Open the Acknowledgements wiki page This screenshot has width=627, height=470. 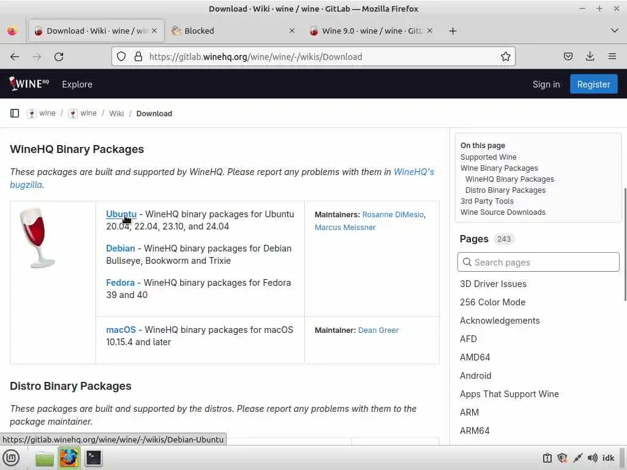tap(500, 321)
